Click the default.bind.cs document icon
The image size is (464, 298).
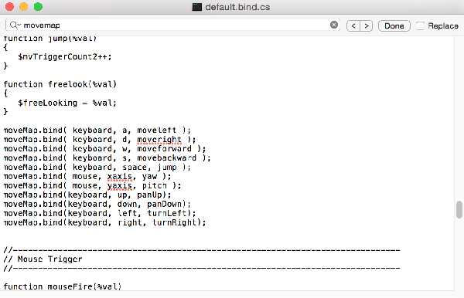[196, 7]
